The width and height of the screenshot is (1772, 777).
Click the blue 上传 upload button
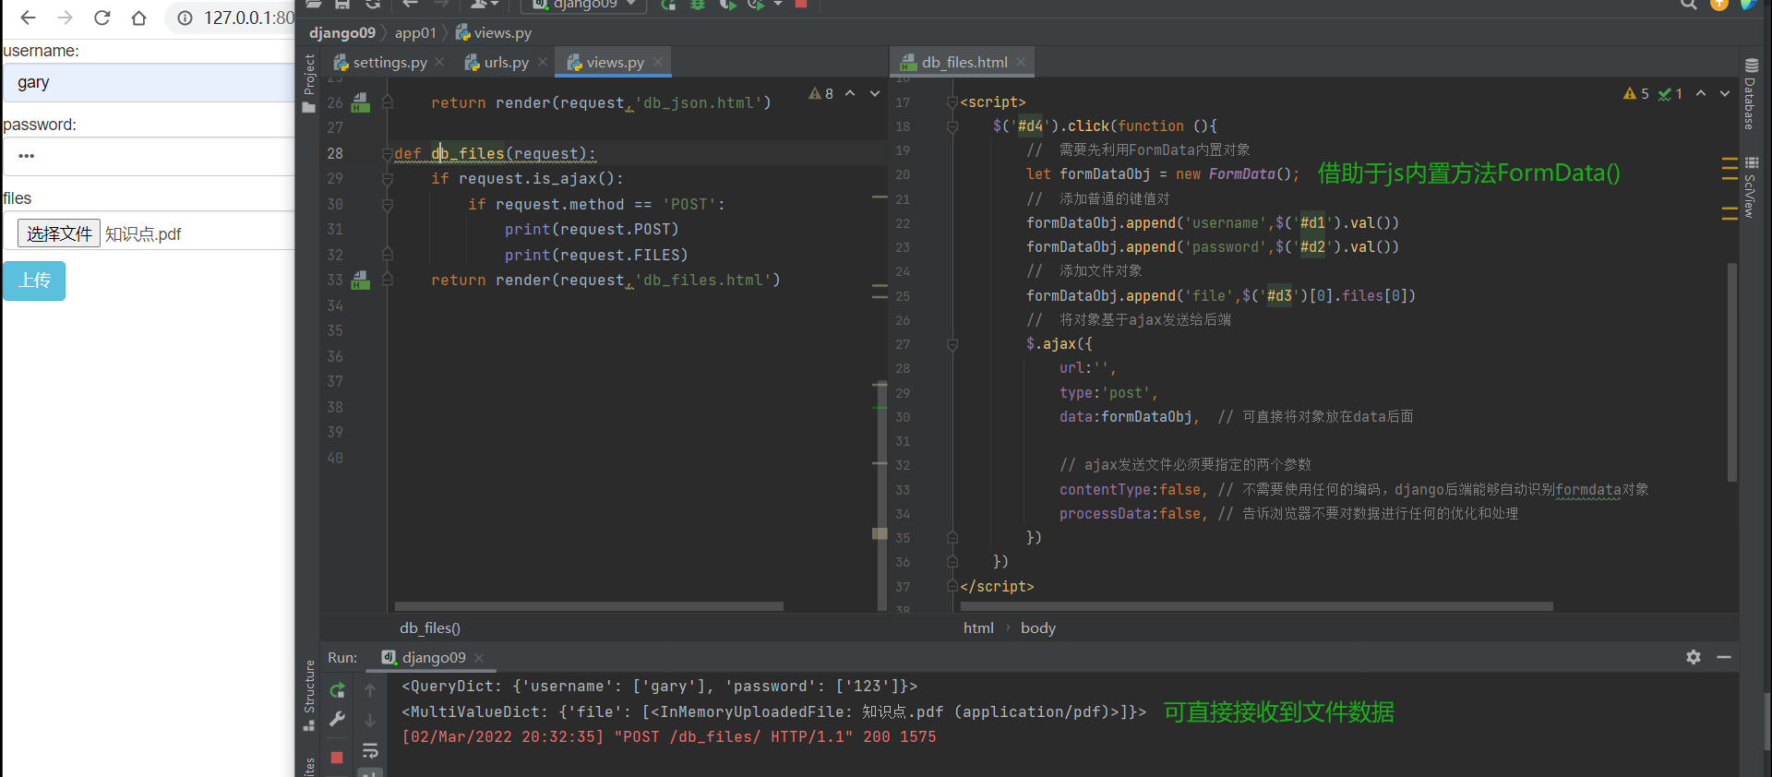click(x=34, y=281)
